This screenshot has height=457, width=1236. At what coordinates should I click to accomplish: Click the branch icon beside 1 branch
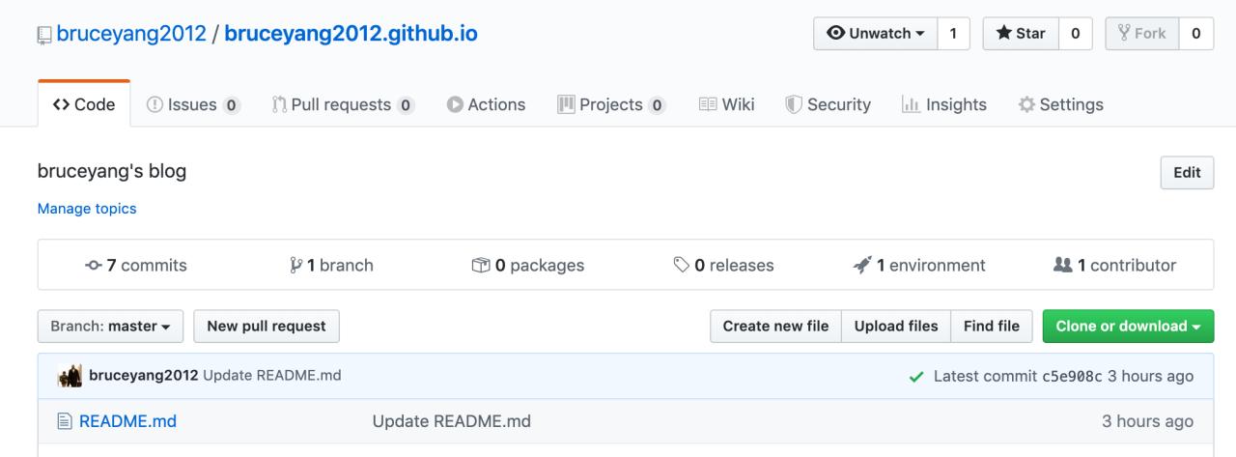click(x=295, y=266)
